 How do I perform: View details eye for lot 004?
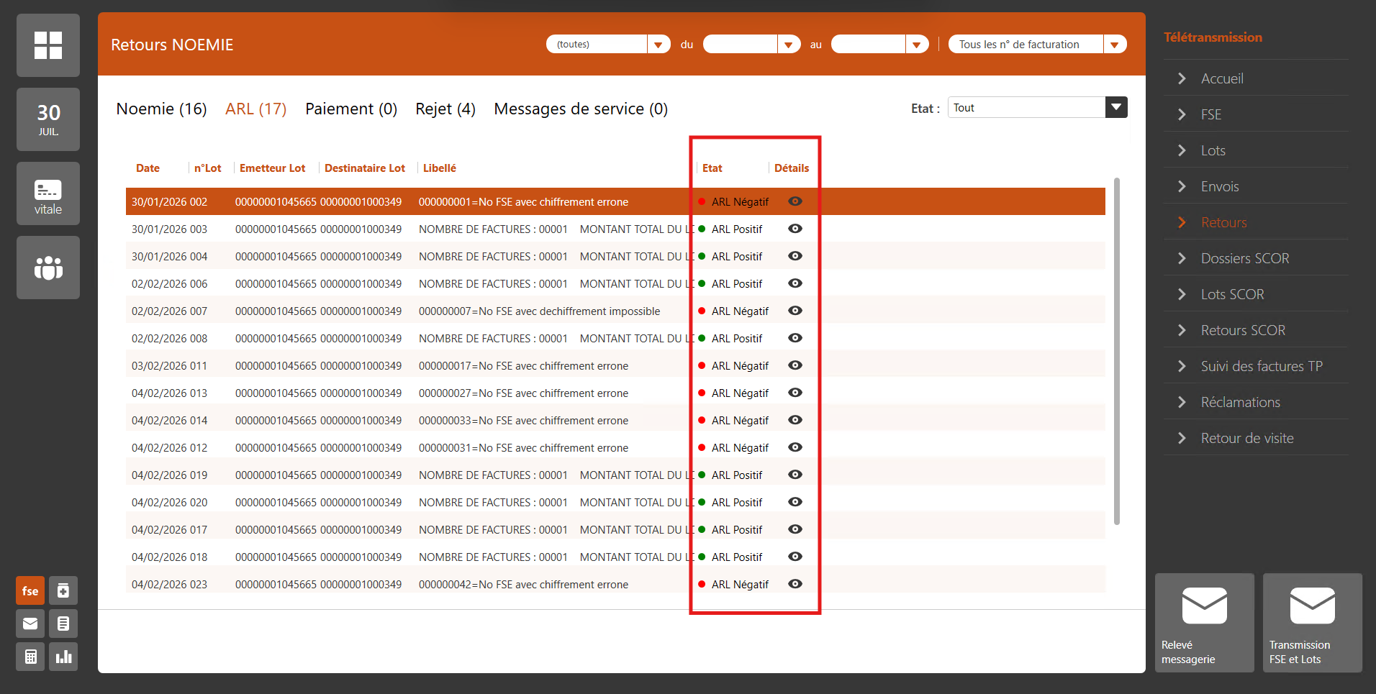point(795,256)
